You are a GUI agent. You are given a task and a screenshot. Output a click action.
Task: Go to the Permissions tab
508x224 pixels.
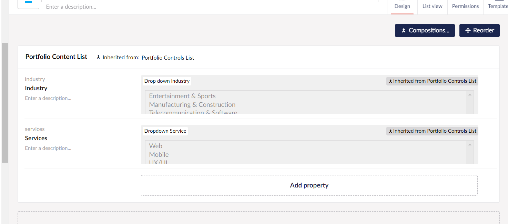465,6
